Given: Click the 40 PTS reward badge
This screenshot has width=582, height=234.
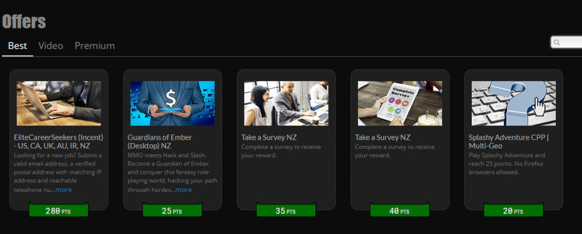Looking at the screenshot, I should click(400, 210).
